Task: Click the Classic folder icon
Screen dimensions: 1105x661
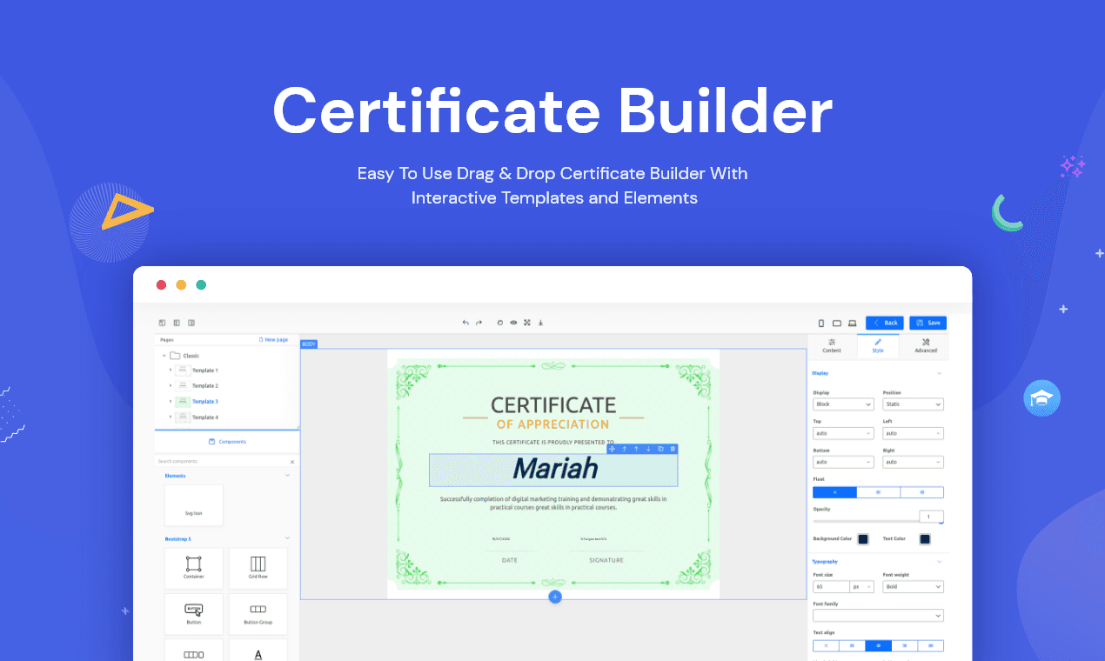Action: 175,356
